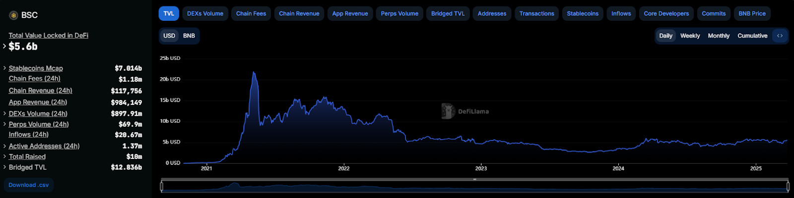Expand the Perps Volume (24h) row
Image resolution: width=794 pixels, height=198 pixels.
point(4,124)
